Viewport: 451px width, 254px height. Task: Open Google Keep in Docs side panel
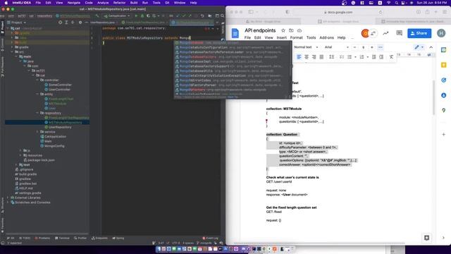point(443,65)
